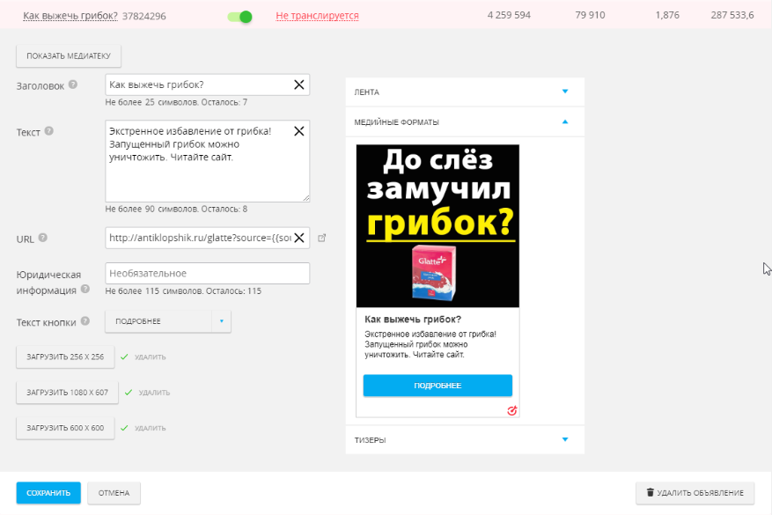Click the ad preview headline 'Как выжечь грибок?'

(413, 319)
